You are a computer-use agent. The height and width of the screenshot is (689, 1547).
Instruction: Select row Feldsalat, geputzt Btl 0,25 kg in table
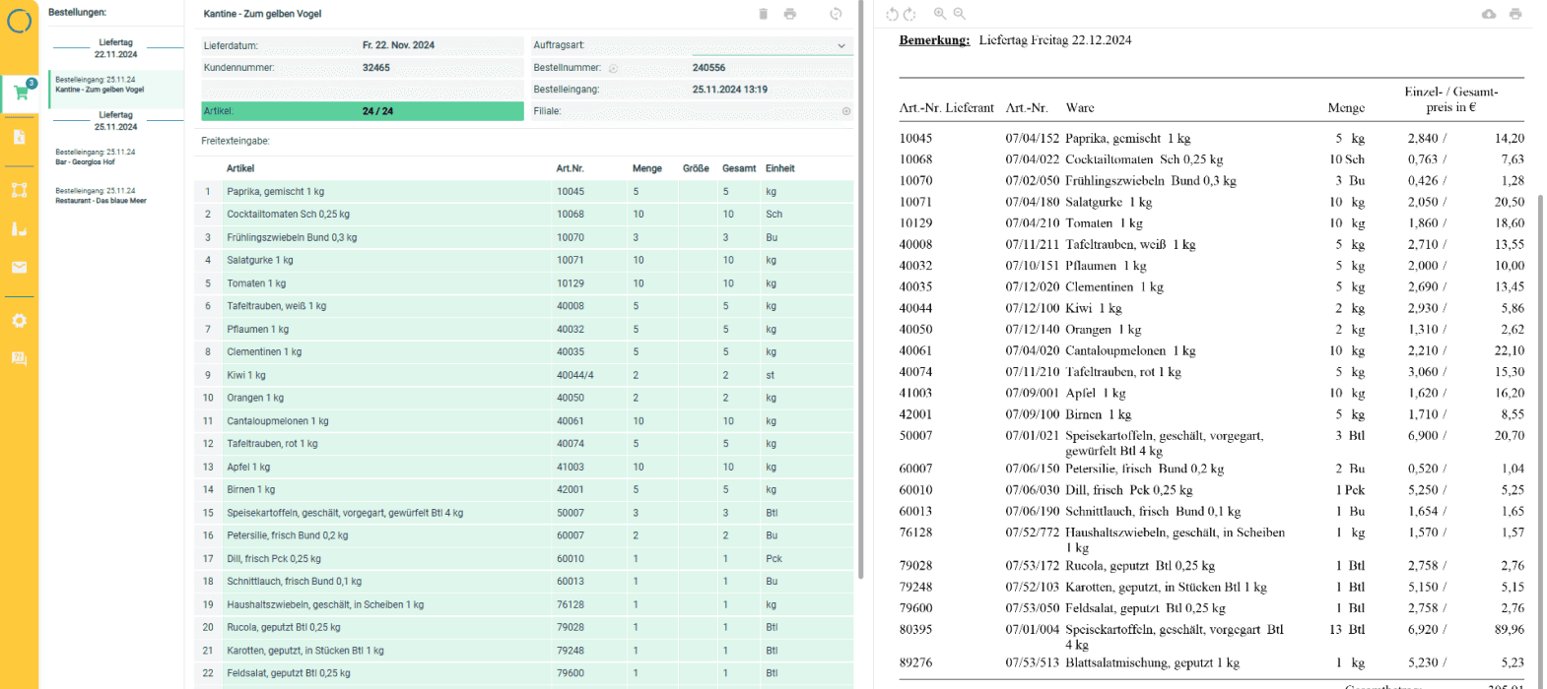523,673
